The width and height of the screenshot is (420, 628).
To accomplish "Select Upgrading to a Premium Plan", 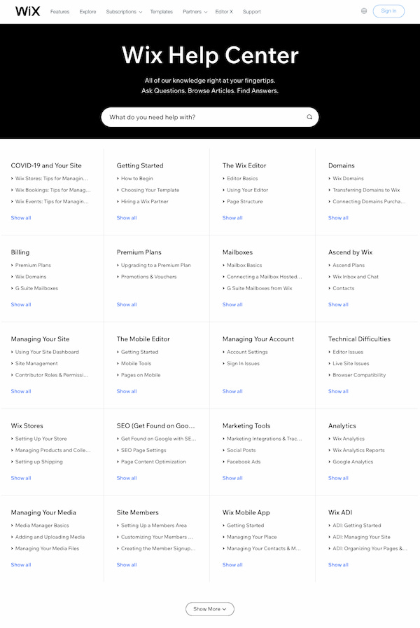I will pyautogui.click(x=155, y=266).
